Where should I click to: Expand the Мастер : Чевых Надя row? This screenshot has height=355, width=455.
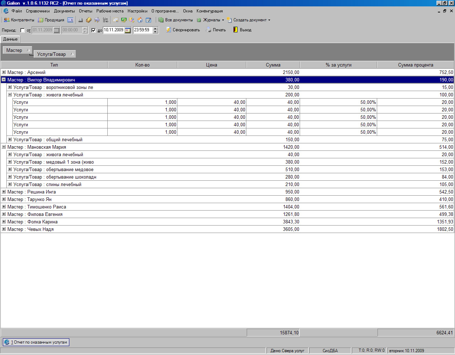4,229
